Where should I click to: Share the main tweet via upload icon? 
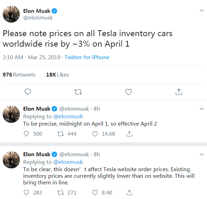pyautogui.click(x=179, y=92)
